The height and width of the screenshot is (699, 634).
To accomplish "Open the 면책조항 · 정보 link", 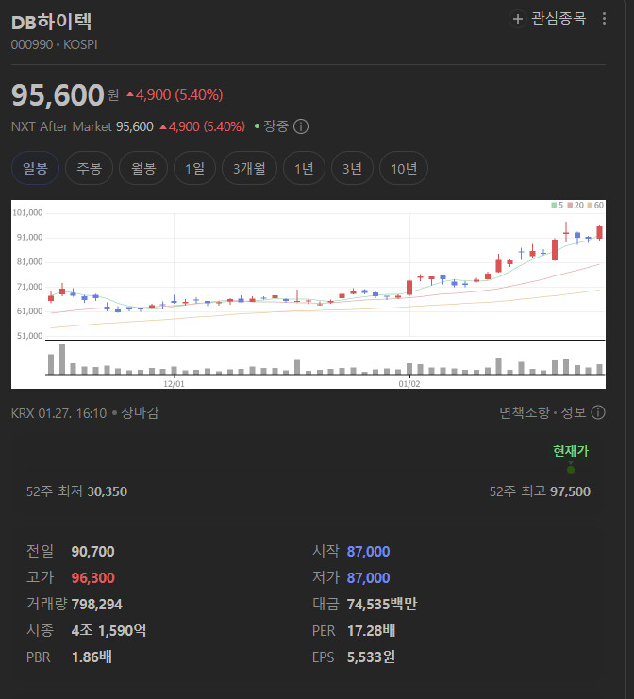I will pos(542,412).
